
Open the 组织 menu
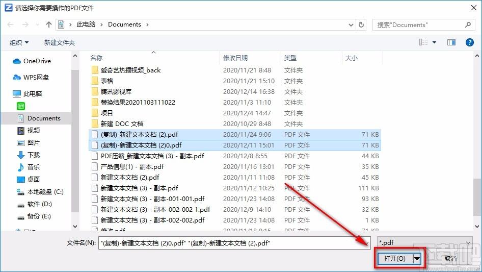pos(19,42)
